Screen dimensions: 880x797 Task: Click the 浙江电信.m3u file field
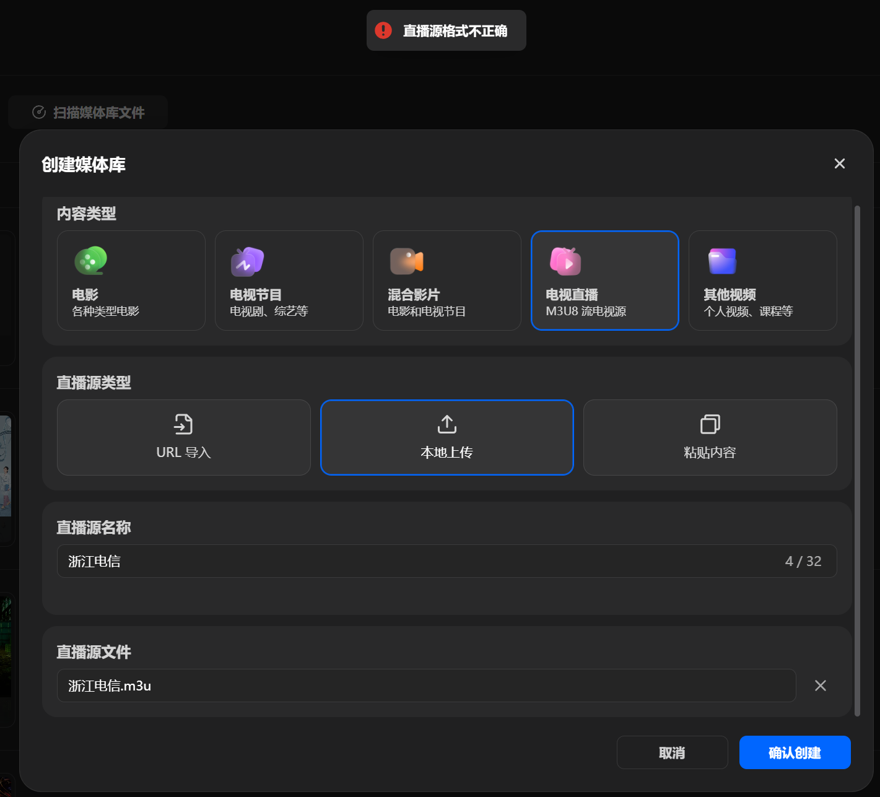click(x=427, y=686)
